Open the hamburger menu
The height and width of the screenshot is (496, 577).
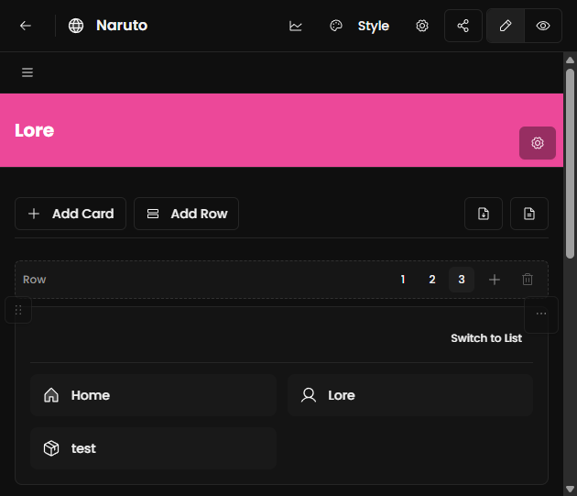coord(27,72)
